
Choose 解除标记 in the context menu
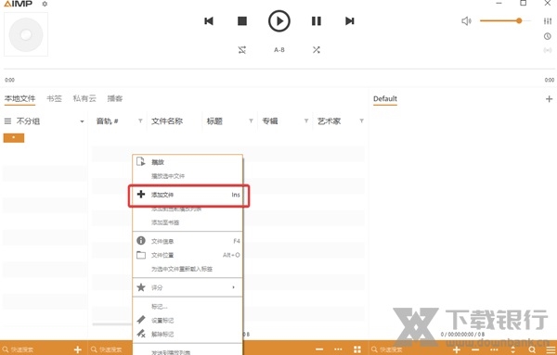tap(188, 335)
